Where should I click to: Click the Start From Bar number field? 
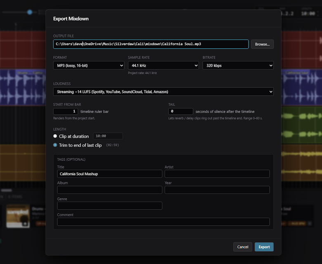(66, 111)
